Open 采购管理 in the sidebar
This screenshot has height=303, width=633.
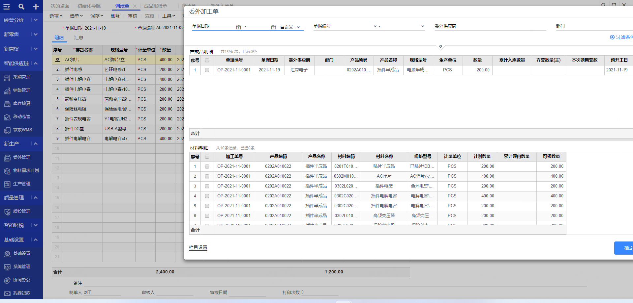[x=21, y=77]
